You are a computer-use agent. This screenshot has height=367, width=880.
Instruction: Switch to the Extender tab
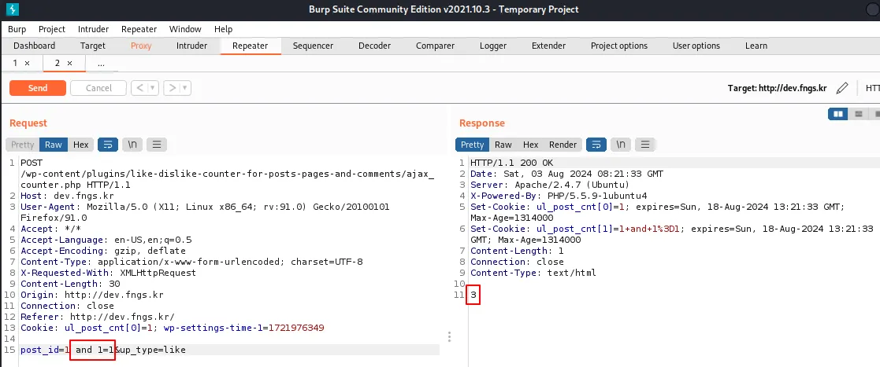point(548,46)
